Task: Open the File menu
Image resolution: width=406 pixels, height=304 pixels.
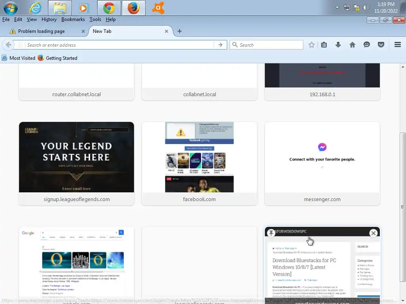Action: [x=6, y=19]
